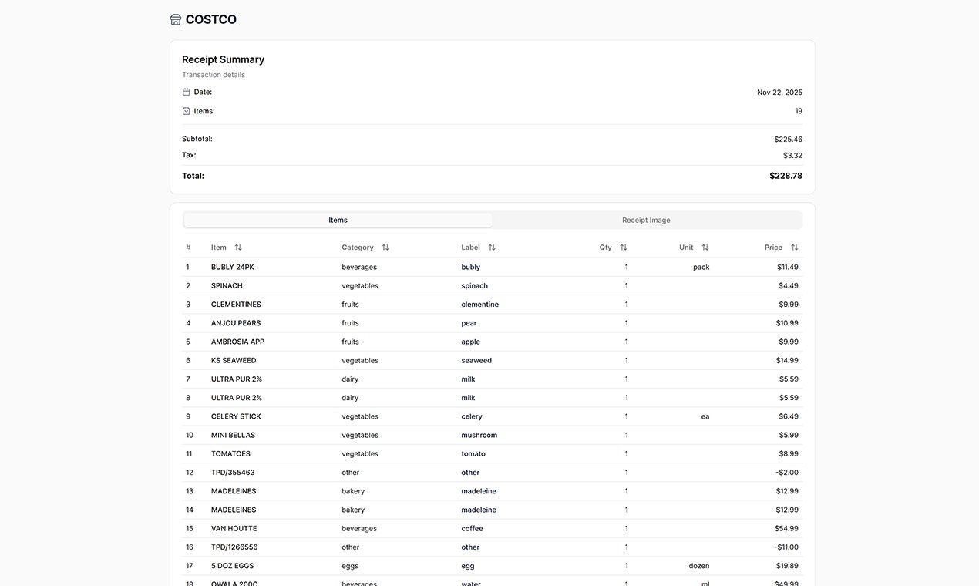Click the Receipt Summary heading

pos(223,59)
